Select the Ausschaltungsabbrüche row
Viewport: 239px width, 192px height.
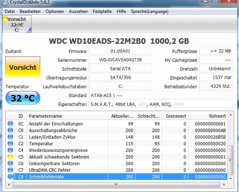117,130
